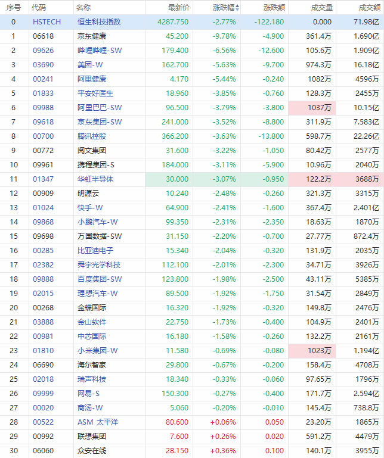Image resolution: width=384 pixels, height=458 pixels.
Task: Click the 涨跌幅 sort arrow indicator
Action: [237, 8]
